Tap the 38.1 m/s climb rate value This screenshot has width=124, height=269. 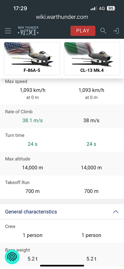pos(32,121)
